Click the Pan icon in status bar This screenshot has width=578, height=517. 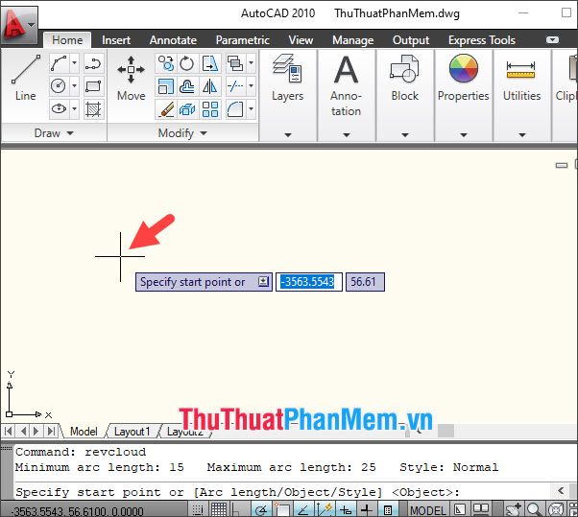click(513, 509)
